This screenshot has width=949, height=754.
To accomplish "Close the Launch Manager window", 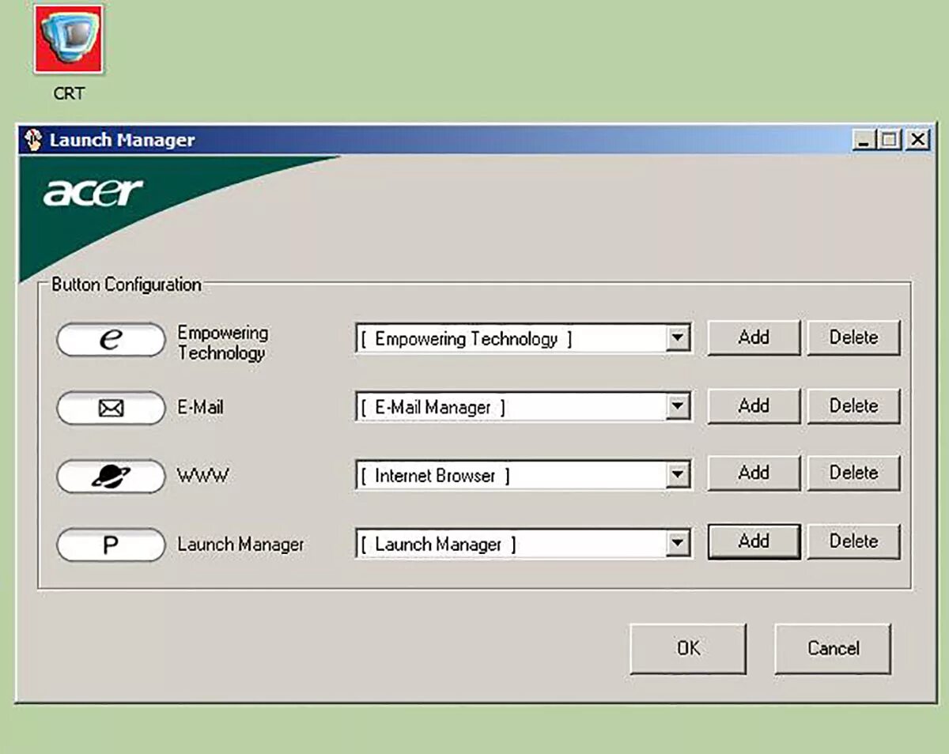I will tap(917, 140).
